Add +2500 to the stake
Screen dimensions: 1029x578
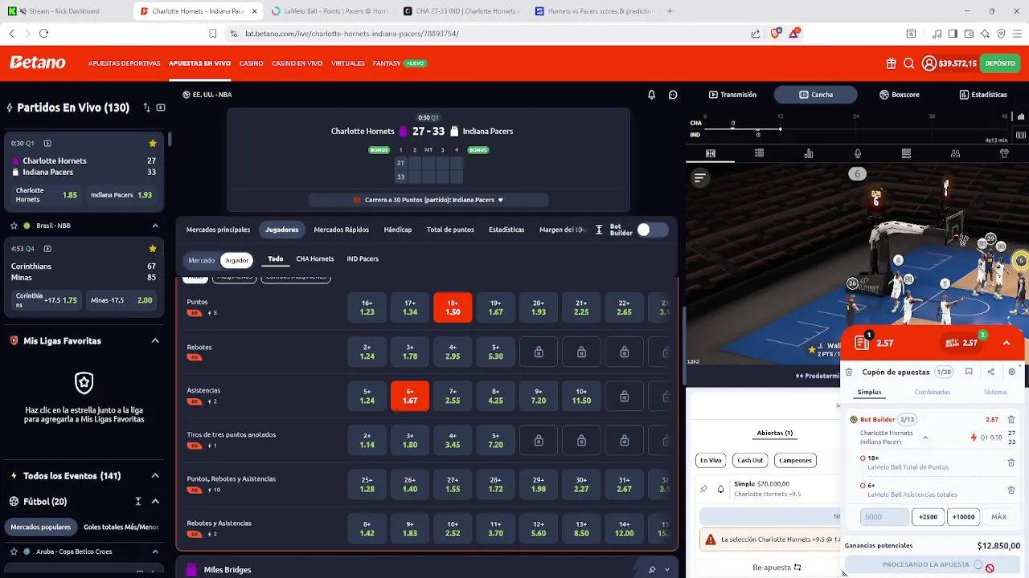coord(928,517)
